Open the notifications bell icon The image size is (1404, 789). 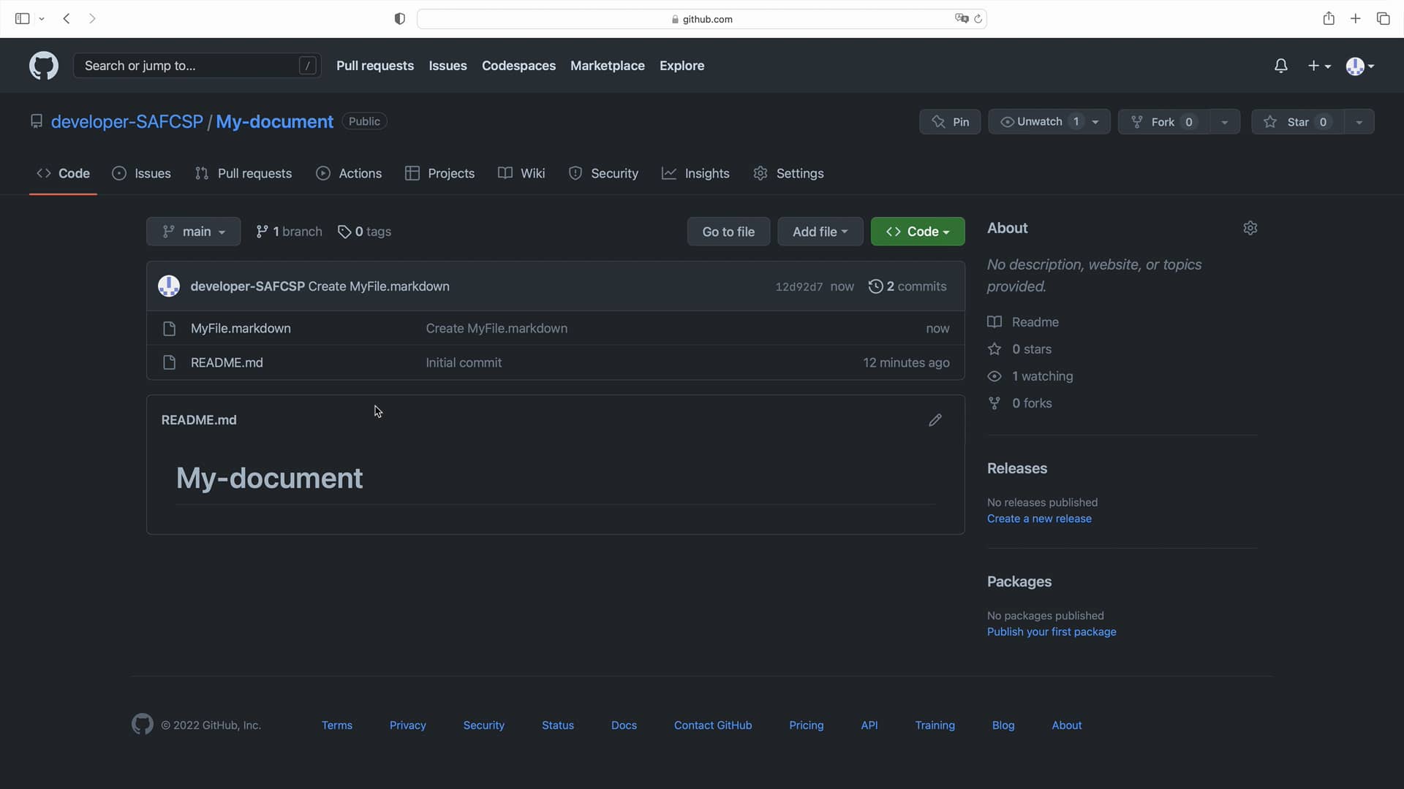click(1281, 66)
